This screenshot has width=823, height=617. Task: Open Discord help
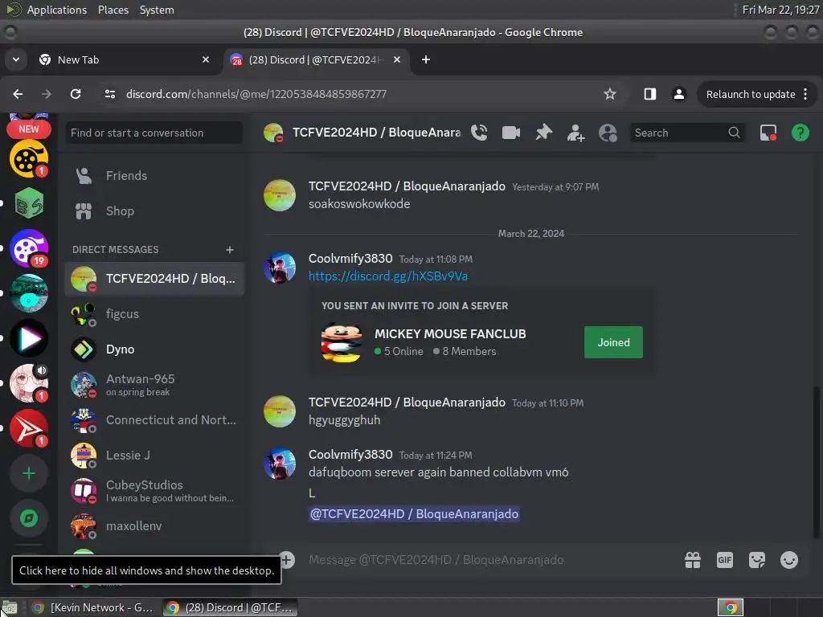(x=800, y=133)
